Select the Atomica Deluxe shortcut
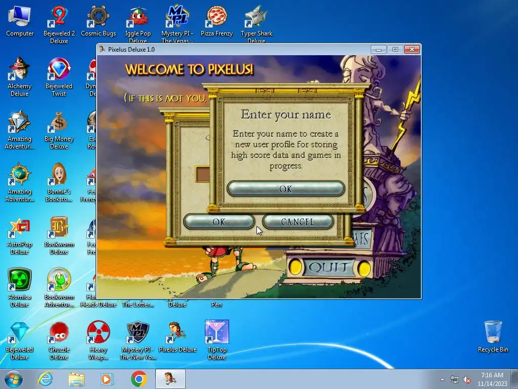The width and height of the screenshot is (518, 389). [20, 288]
